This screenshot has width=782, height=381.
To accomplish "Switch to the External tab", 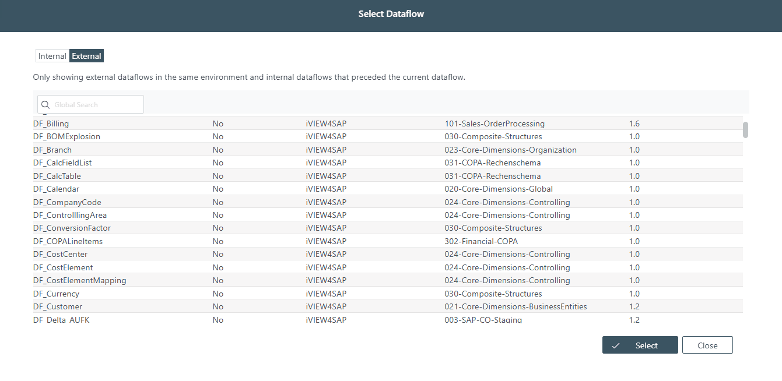I will coord(86,55).
